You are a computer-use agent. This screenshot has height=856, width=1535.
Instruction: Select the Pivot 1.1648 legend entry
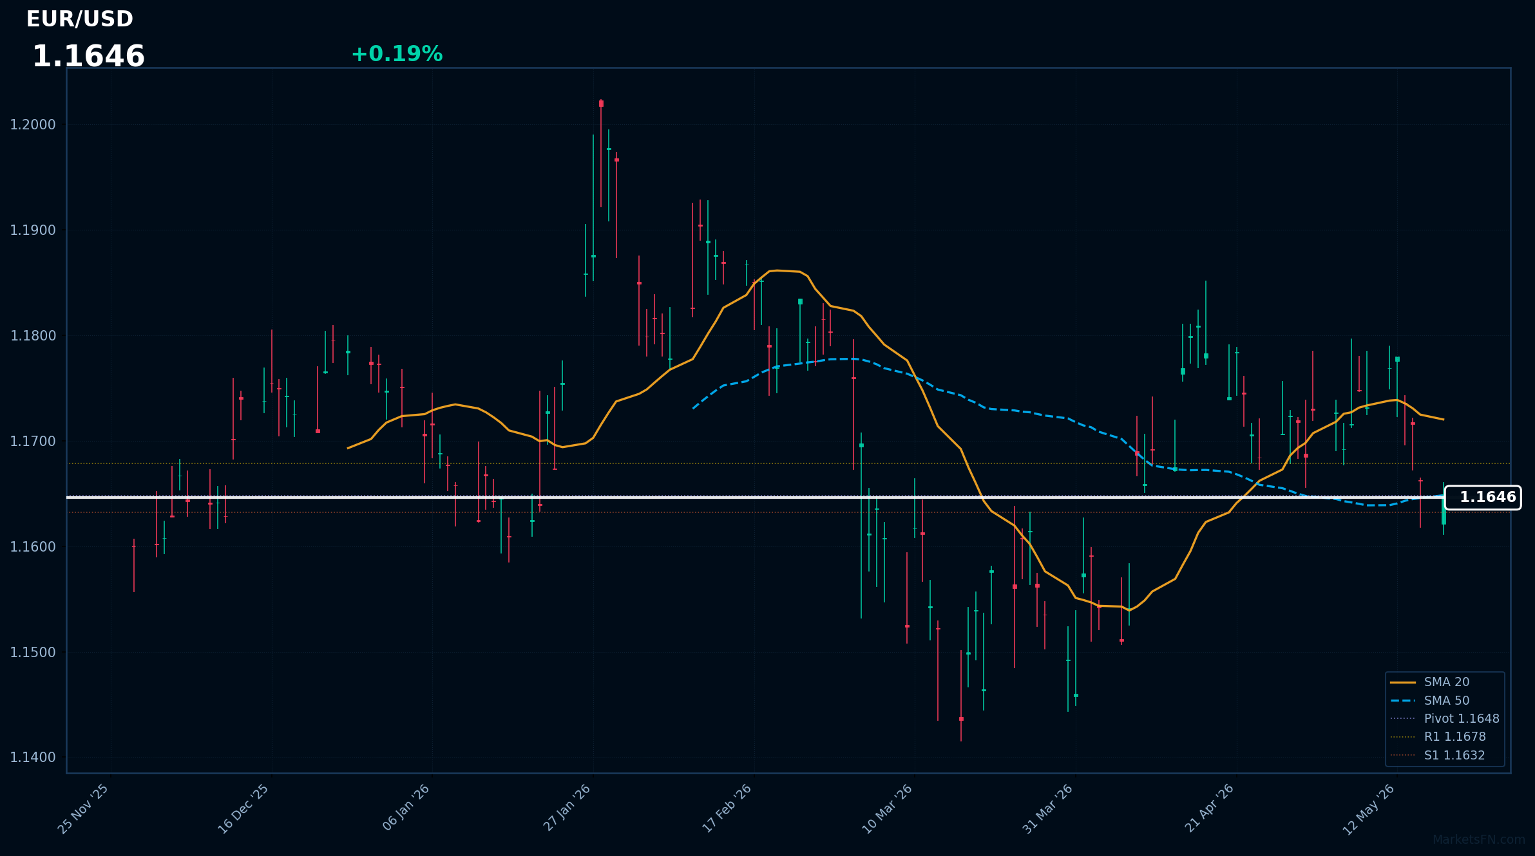(1445, 719)
